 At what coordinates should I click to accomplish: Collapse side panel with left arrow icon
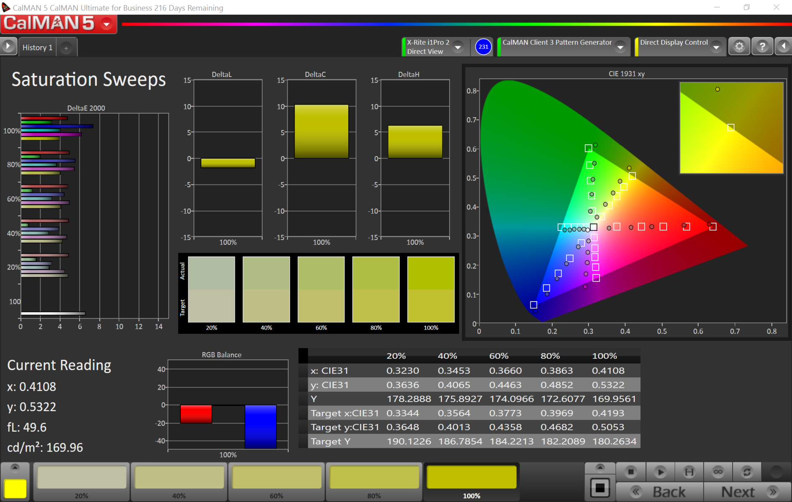(784, 46)
